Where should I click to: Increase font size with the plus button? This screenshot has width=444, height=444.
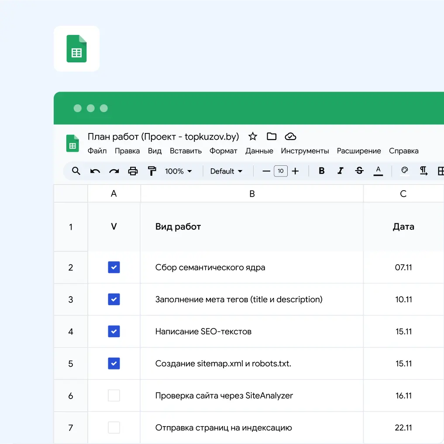[295, 171]
